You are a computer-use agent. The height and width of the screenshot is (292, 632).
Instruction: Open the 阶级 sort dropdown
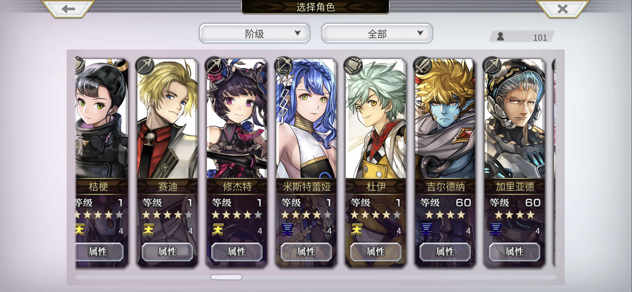(x=254, y=34)
